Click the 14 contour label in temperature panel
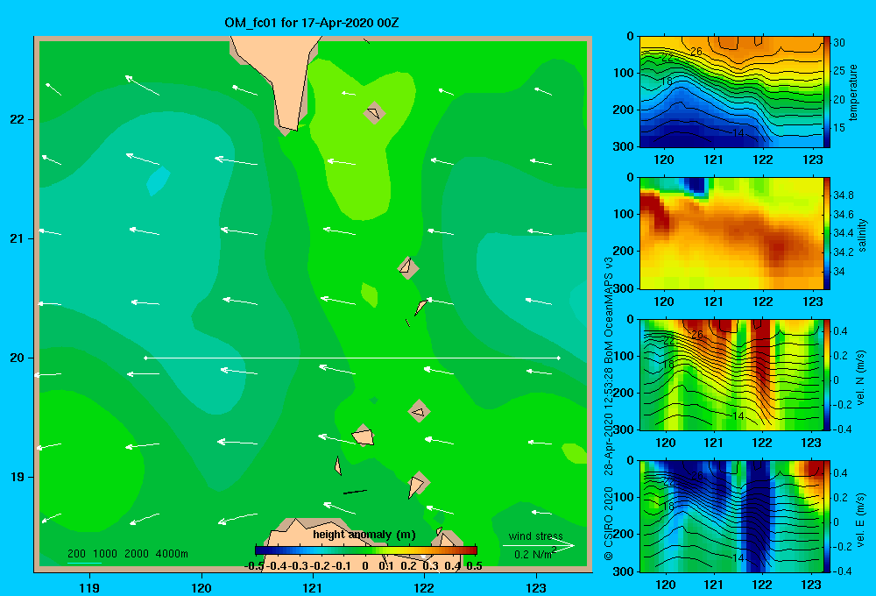 tap(738, 133)
